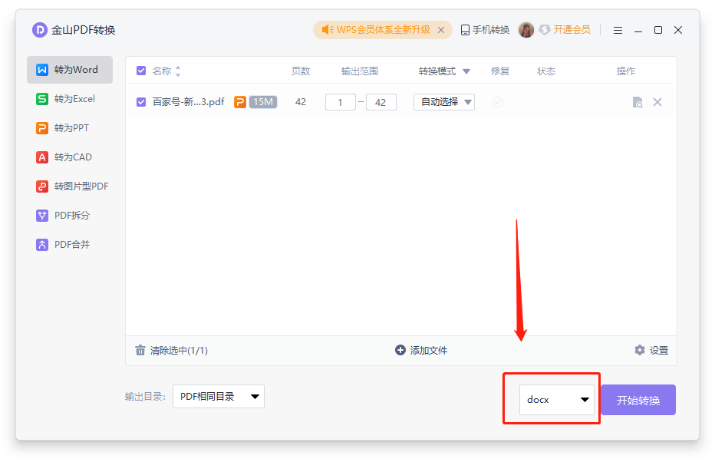Maximize the 金山PDF转换 window
The width and height of the screenshot is (715, 462).
coord(658,30)
